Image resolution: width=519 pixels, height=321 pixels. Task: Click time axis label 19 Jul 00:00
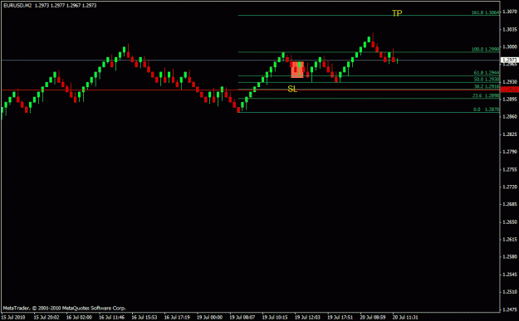pyautogui.click(x=209, y=318)
